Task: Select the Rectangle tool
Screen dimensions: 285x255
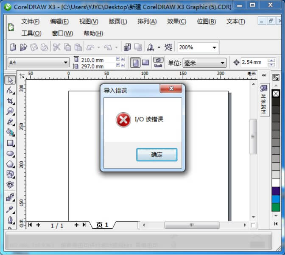Action: click(10, 143)
